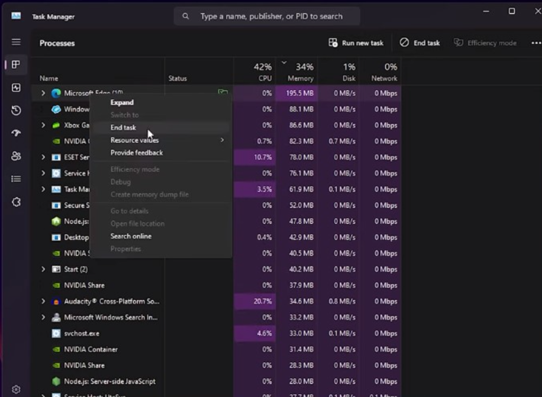Click the Xbox Game Bar process icon
The height and width of the screenshot is (397, 542).
click(x=56, y=125)
